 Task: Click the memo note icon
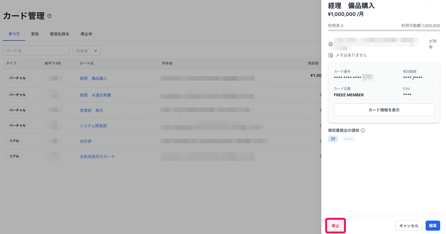pyautogui.click(x=331, y=55)
